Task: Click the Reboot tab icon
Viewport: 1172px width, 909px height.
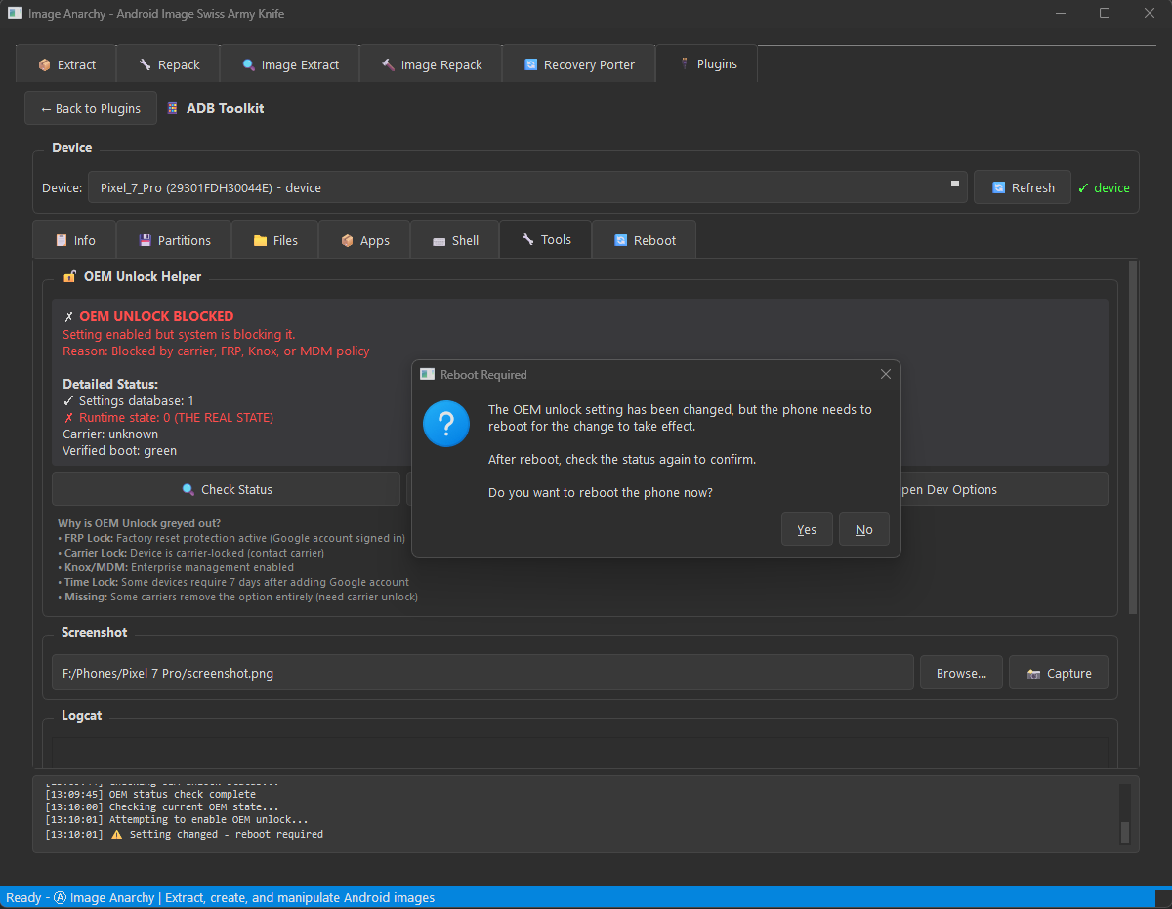Action: 622,239
